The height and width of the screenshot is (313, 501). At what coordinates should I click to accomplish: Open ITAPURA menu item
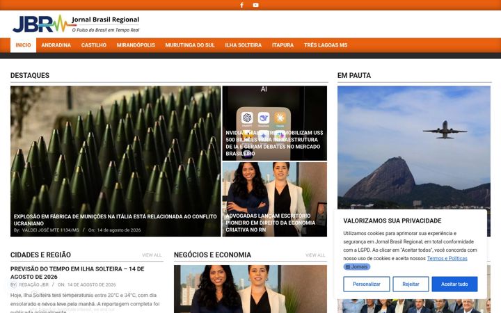[283, 45]
